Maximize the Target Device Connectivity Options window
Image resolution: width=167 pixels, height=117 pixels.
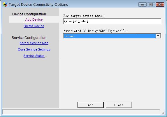[x=151, y=5]
